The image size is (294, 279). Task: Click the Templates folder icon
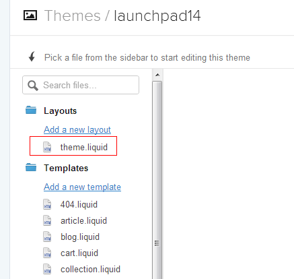(x=31, y=167)
